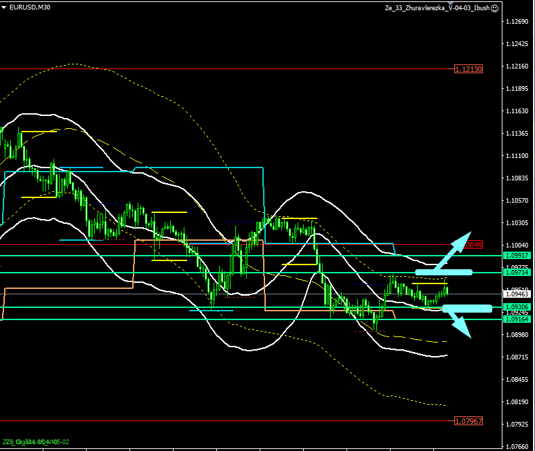This screenshot has width=535, height=451.
Task: Select the green 1.09714 level tag
Action: click(x=517, y=272)
